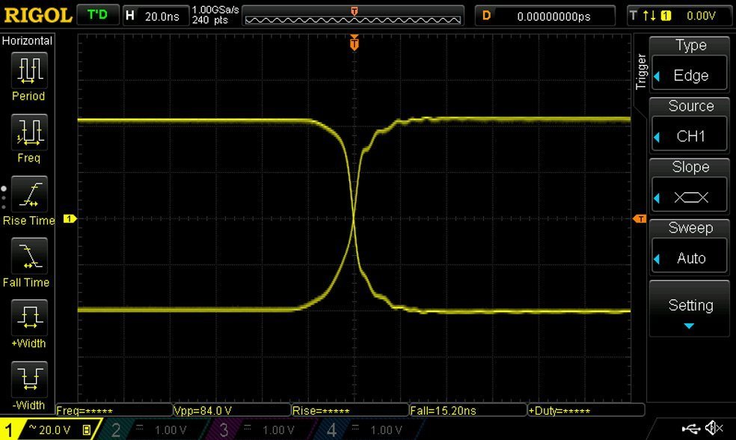
Task: Click the Horizontal measurement menu label
Action: [27, 41]
